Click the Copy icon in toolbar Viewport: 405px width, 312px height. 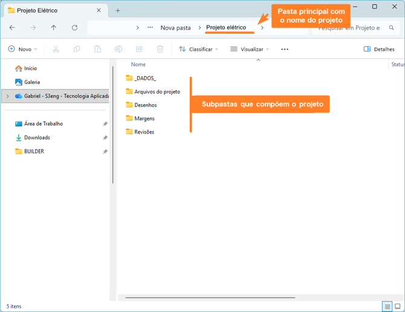click(x=76, y=49)
